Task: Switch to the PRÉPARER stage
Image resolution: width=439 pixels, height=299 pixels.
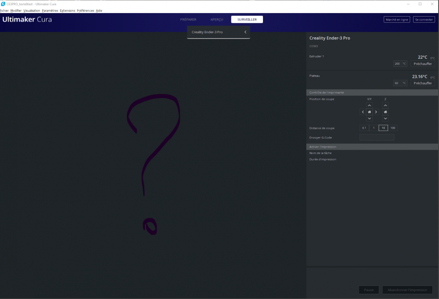Action: [188, 20]
